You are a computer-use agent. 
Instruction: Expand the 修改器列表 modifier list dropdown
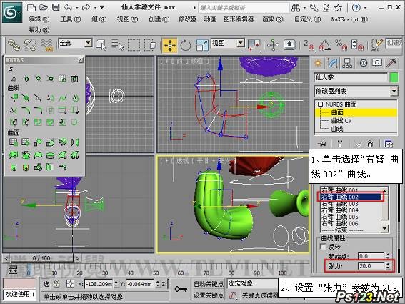click(x=394, y=91)
